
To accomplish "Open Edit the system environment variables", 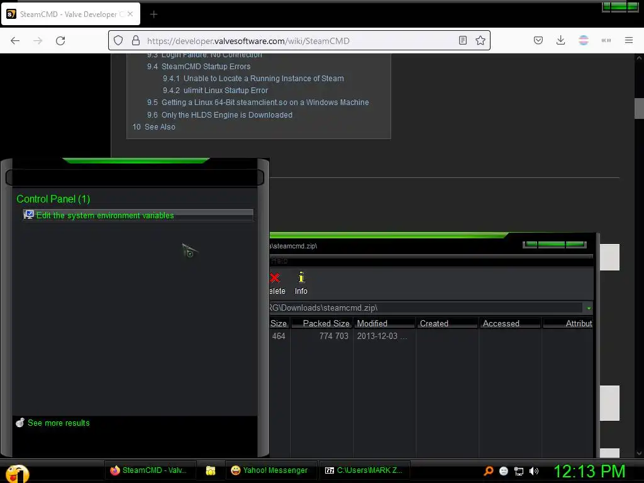I will 138,215.
